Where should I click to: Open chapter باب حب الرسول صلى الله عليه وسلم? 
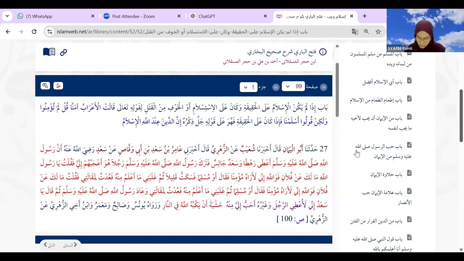tap(383, 151)
